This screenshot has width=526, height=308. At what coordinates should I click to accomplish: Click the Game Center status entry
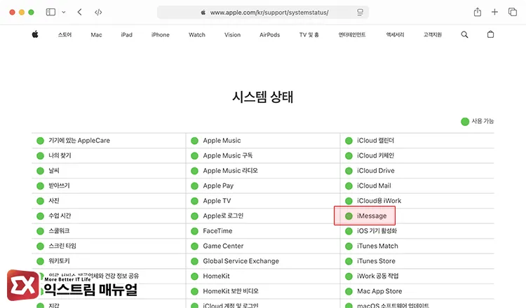(x=223, y=246)
